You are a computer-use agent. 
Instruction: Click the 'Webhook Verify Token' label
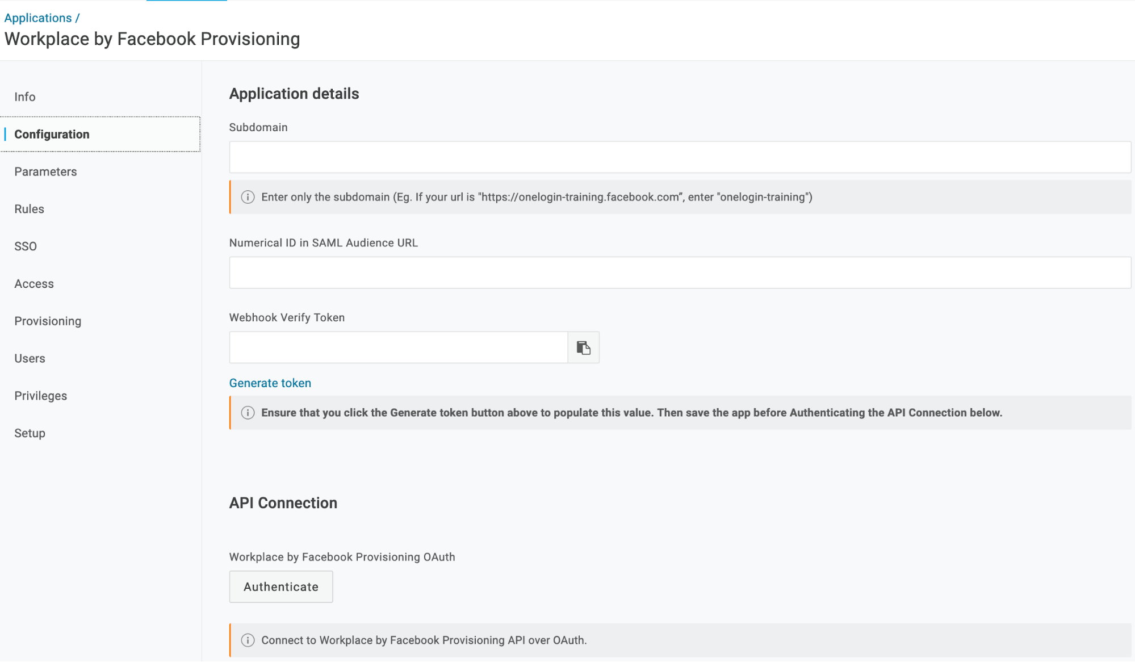click(x=287, y=317)
